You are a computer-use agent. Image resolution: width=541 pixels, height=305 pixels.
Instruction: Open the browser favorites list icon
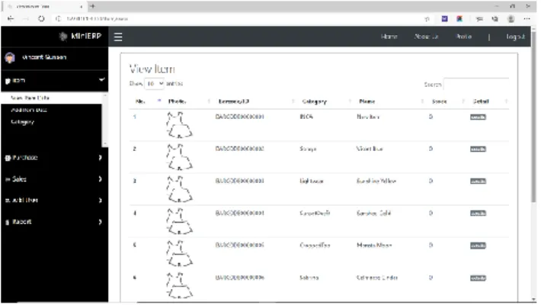pos(479,19)
